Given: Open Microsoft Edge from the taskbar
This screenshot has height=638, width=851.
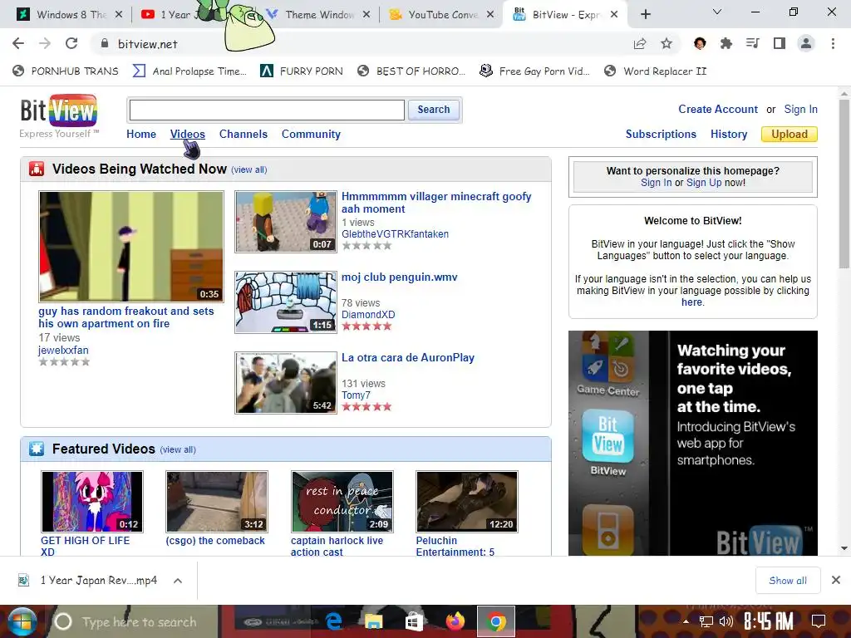Looking at the screenshot, I should point(333,621).
